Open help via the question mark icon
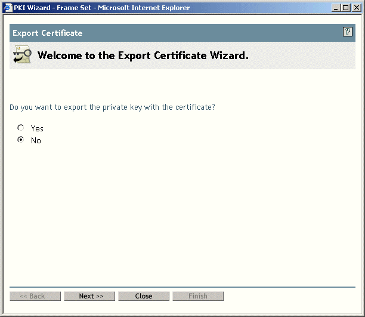Image resolution: width=365 pixels, height=317 pixels. click(x=347, y=32)
